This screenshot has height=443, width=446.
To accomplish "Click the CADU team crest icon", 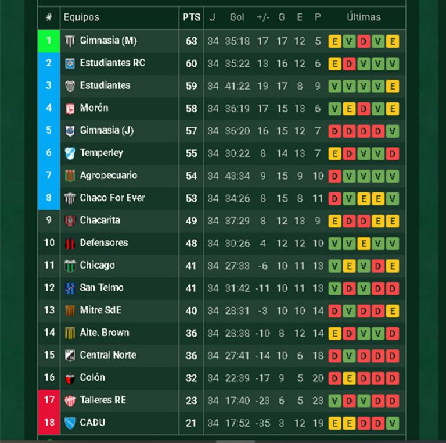I will [x=70, y=423].
